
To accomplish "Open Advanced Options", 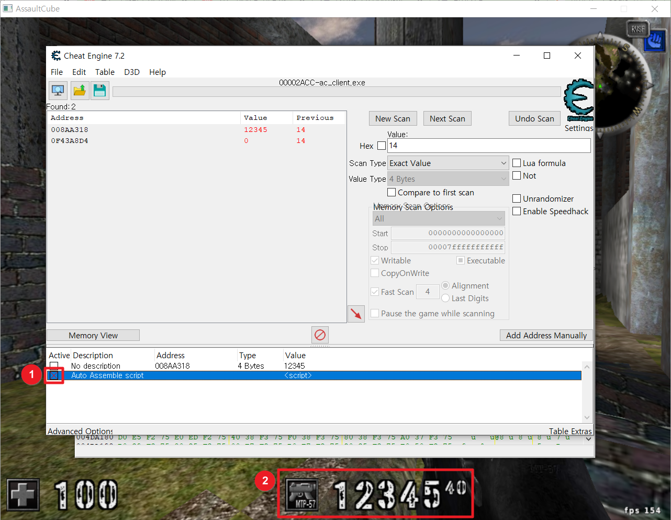I will pyautogui.click(x=80, y=431).
